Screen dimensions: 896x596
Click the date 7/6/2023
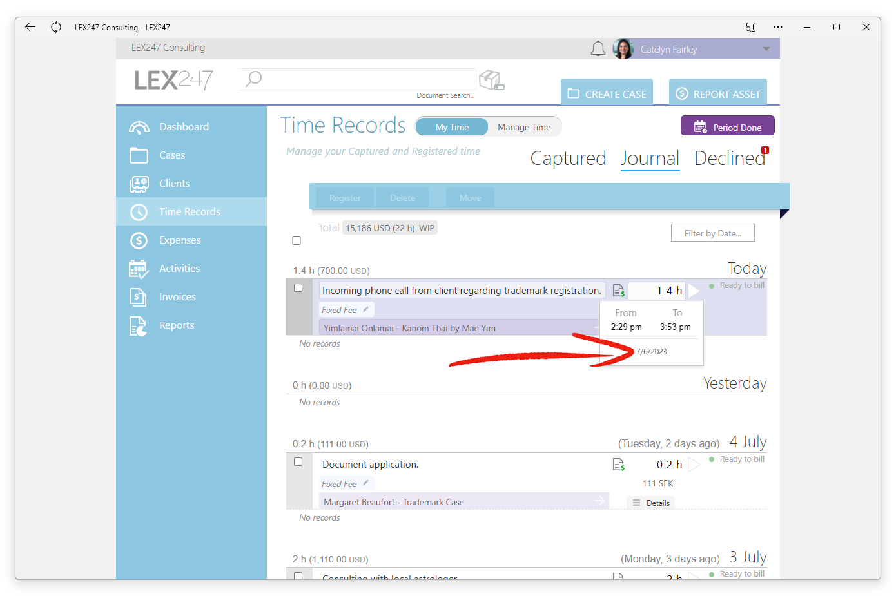pyautogui.click(x=651, y=351)
